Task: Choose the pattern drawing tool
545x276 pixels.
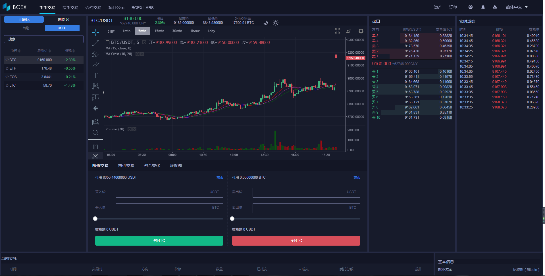Action: pyautogui.click(x=95, y=86)
